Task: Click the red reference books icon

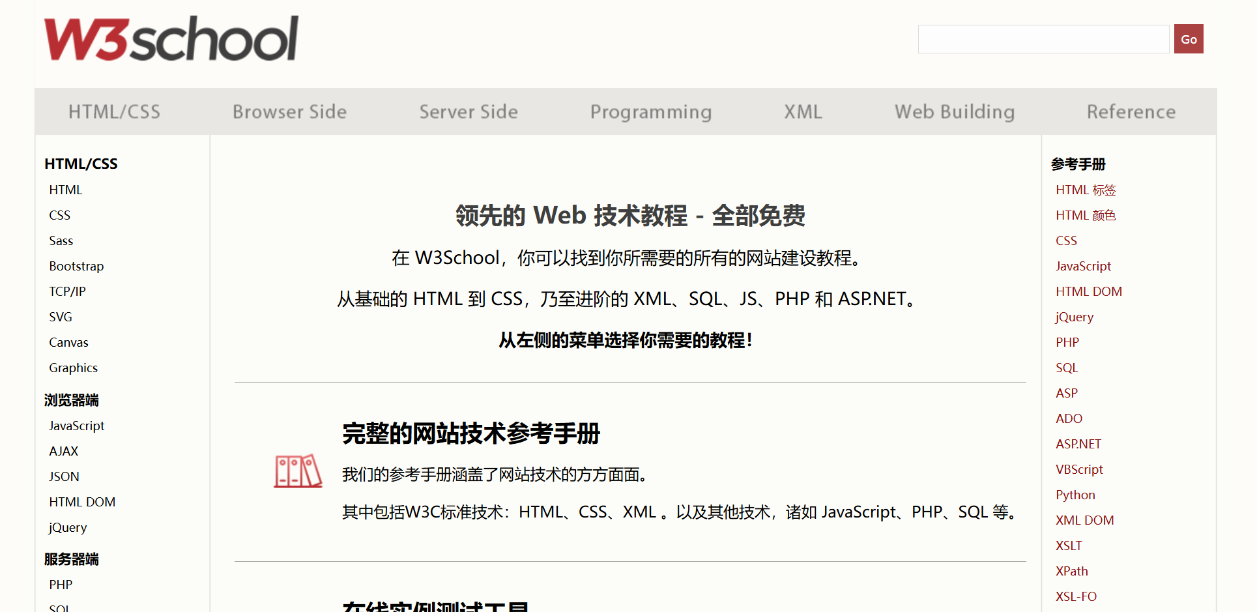Action: coord(298,471)
